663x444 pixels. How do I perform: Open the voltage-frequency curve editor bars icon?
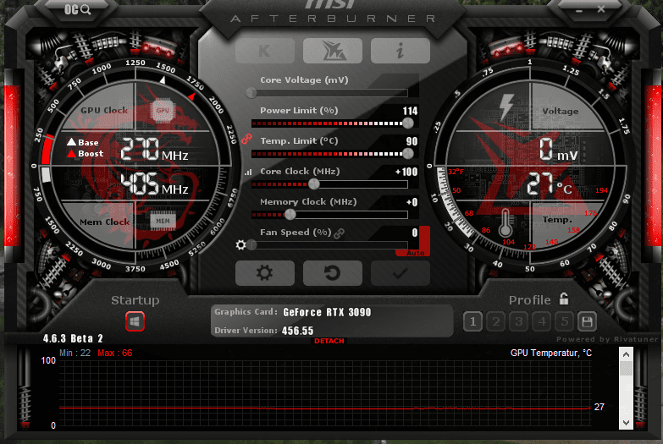click(x=248, y=172)
